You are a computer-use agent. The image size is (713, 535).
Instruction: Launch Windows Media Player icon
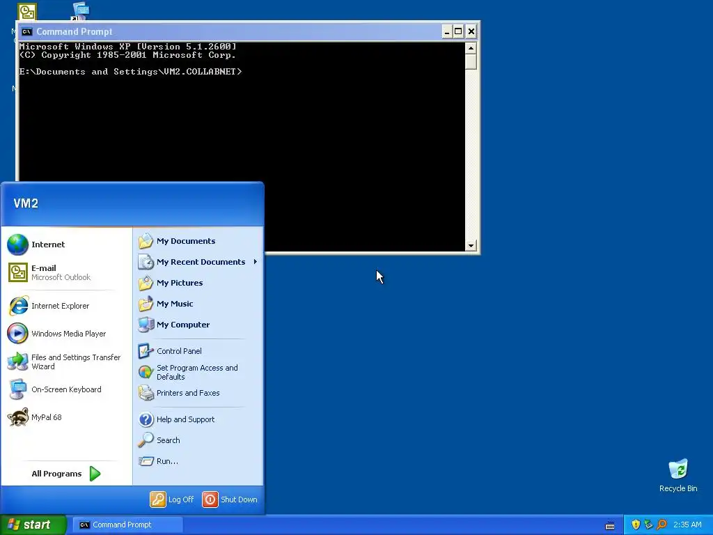pos(17,334)
